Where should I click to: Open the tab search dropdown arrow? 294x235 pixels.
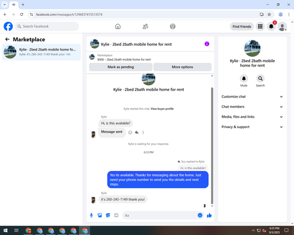coord(5,5)
